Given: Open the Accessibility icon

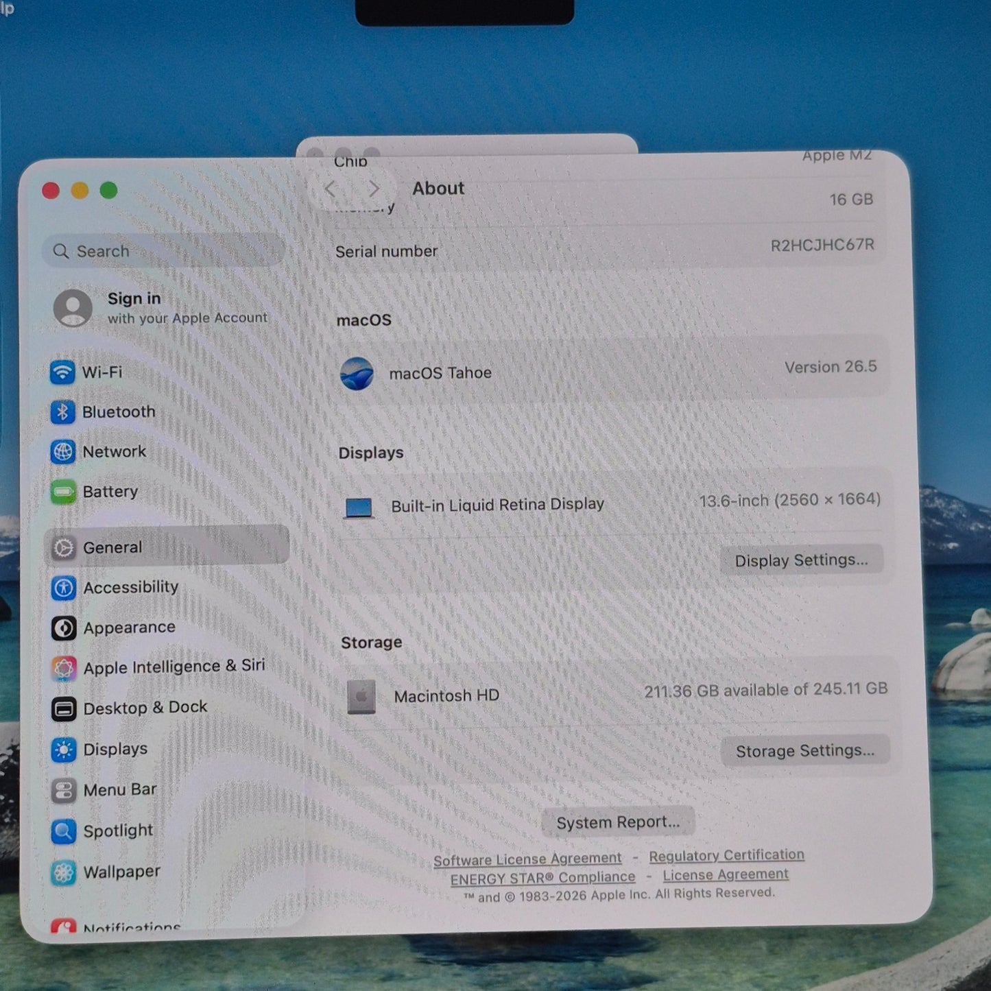Looking at the screenshot, I should click(x=64, y=588).
